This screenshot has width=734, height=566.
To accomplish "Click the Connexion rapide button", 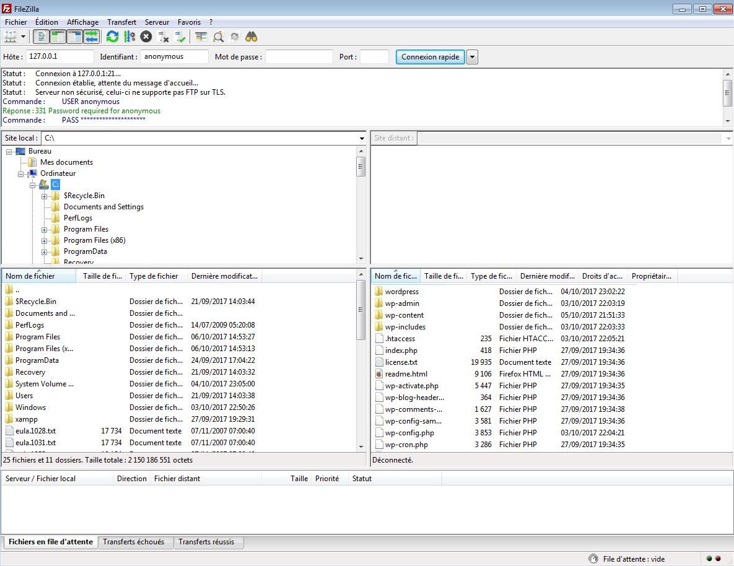I will tap(430, 56).
